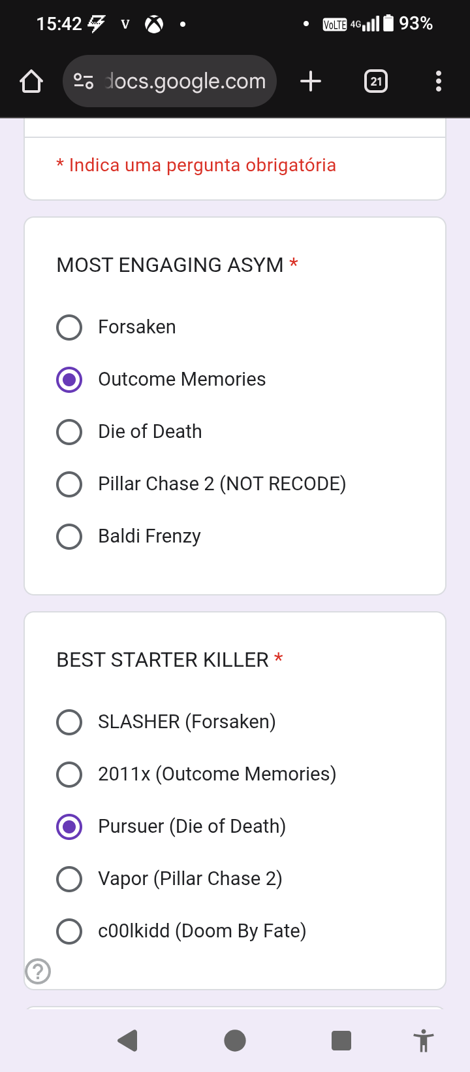The width and height of the screenshot is (470, 1072).
Task: Select the Forsaken radio option
Action: tap(69, 327)
